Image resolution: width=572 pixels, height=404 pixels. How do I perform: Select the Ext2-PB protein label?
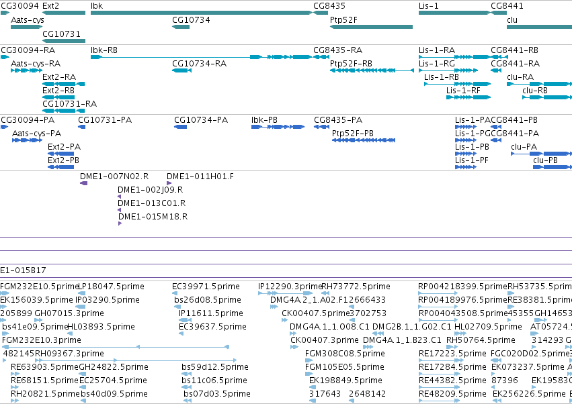click(63, 160)
